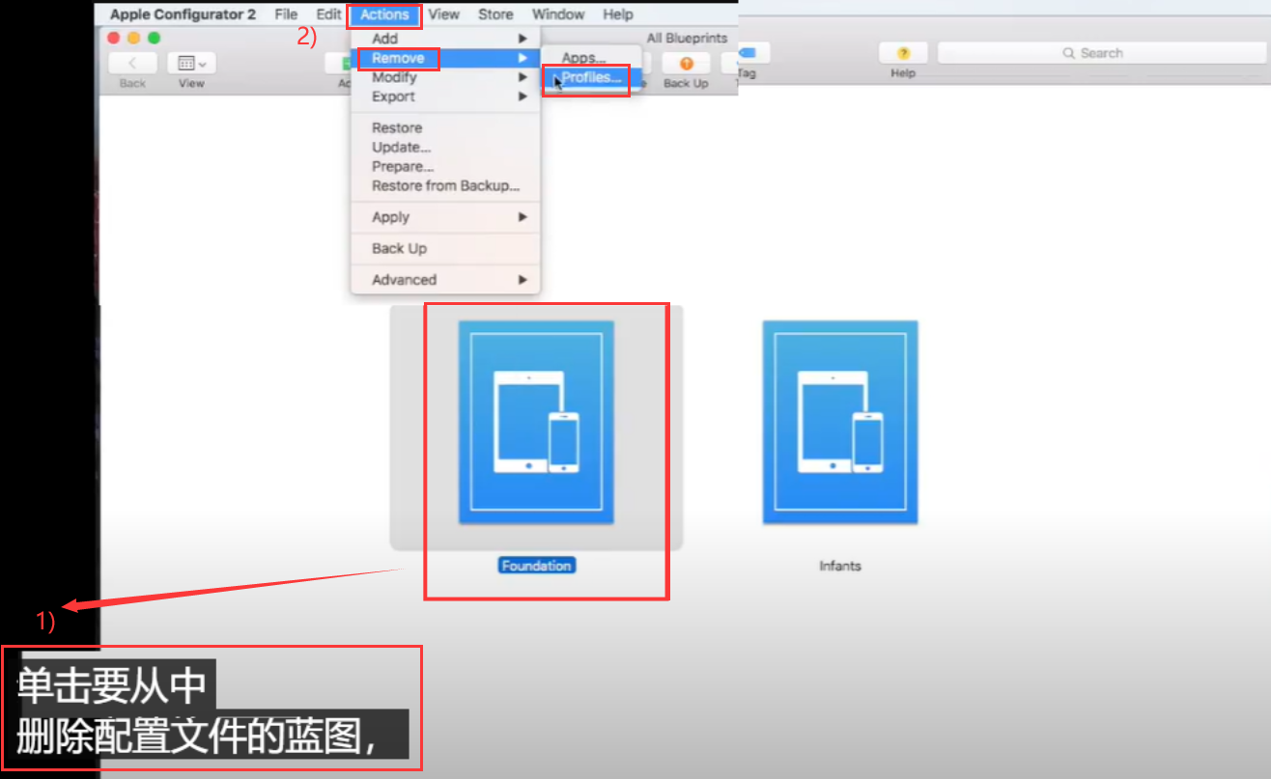Expand the Modify submenu
1271x779 pixels.
445,77
